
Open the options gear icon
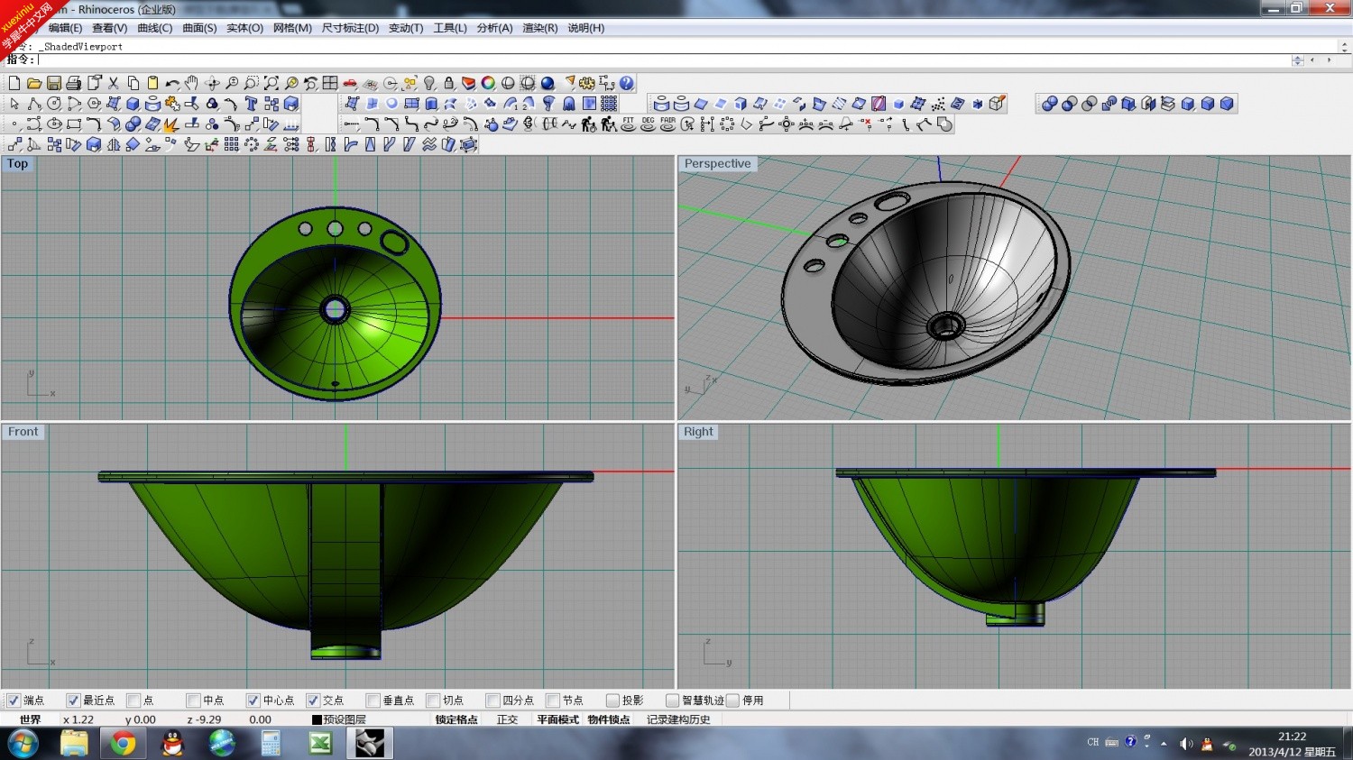587,83
